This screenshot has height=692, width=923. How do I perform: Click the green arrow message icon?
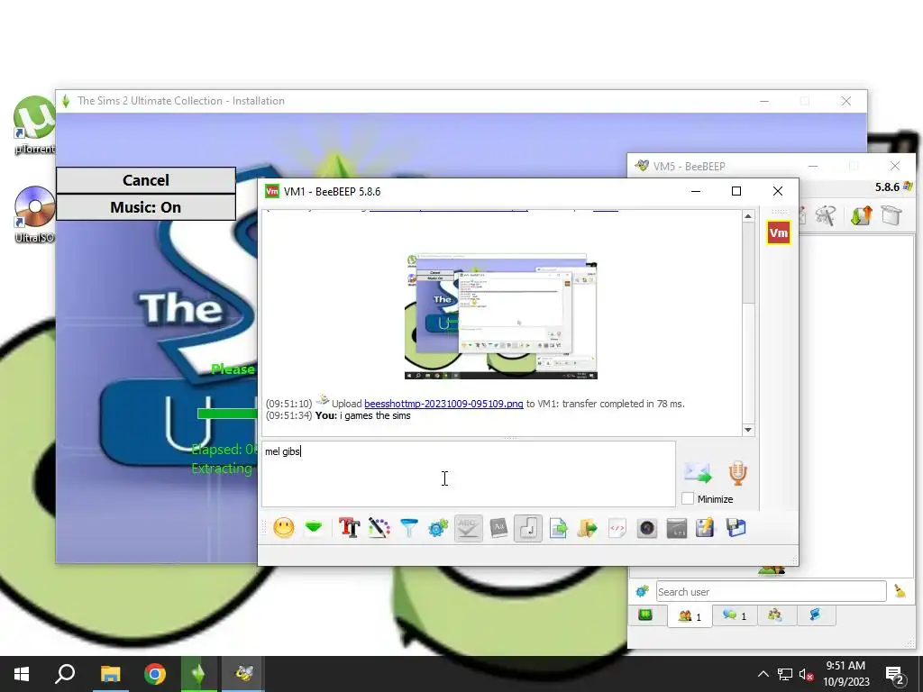point(314,528)
